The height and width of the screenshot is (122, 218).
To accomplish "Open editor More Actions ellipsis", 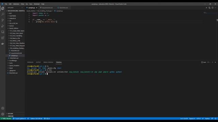I will coord(216,8).
